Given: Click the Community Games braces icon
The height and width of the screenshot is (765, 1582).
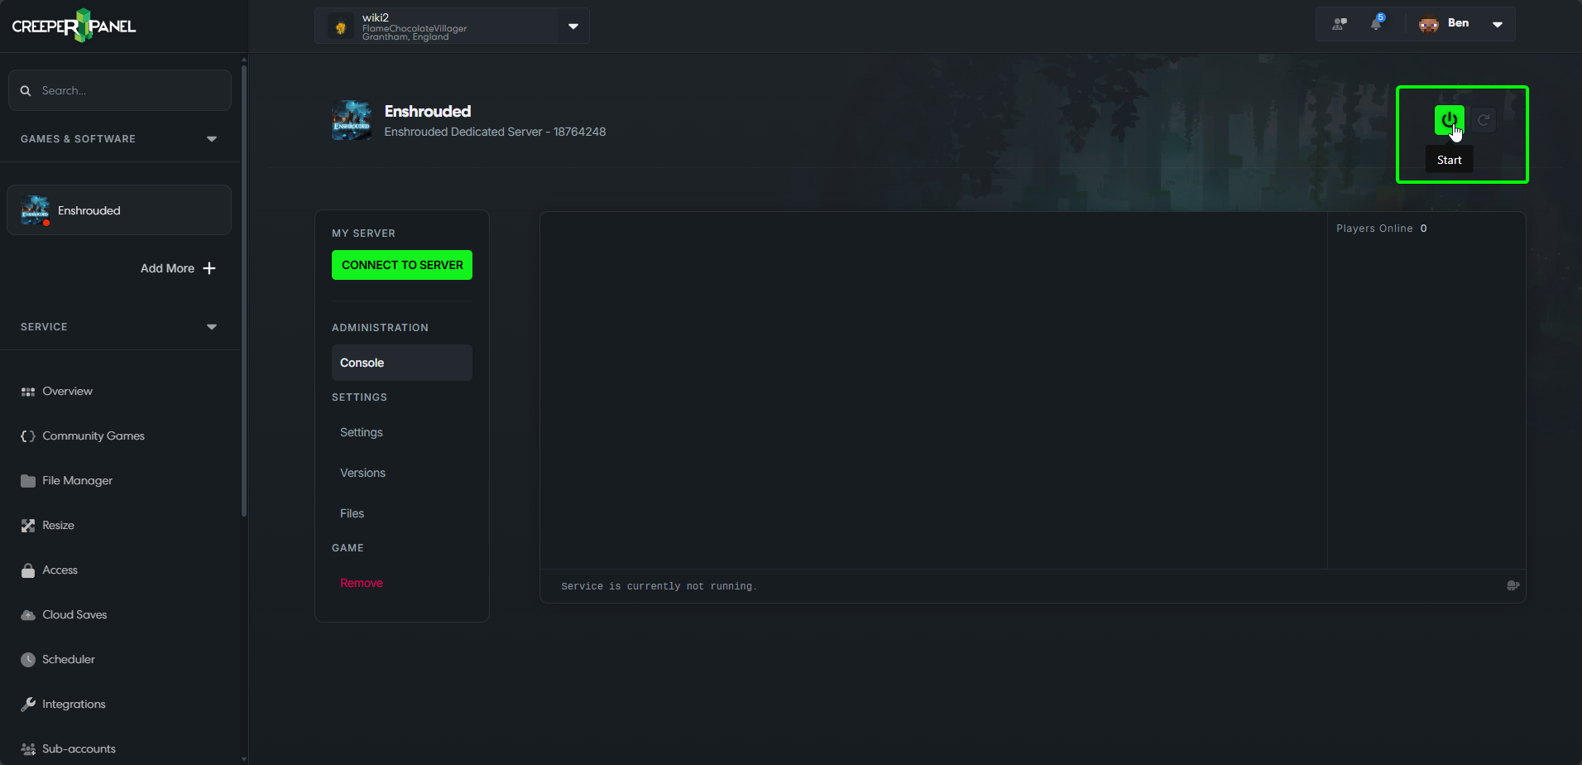Looking at the screenshot, I should [28, 436].
